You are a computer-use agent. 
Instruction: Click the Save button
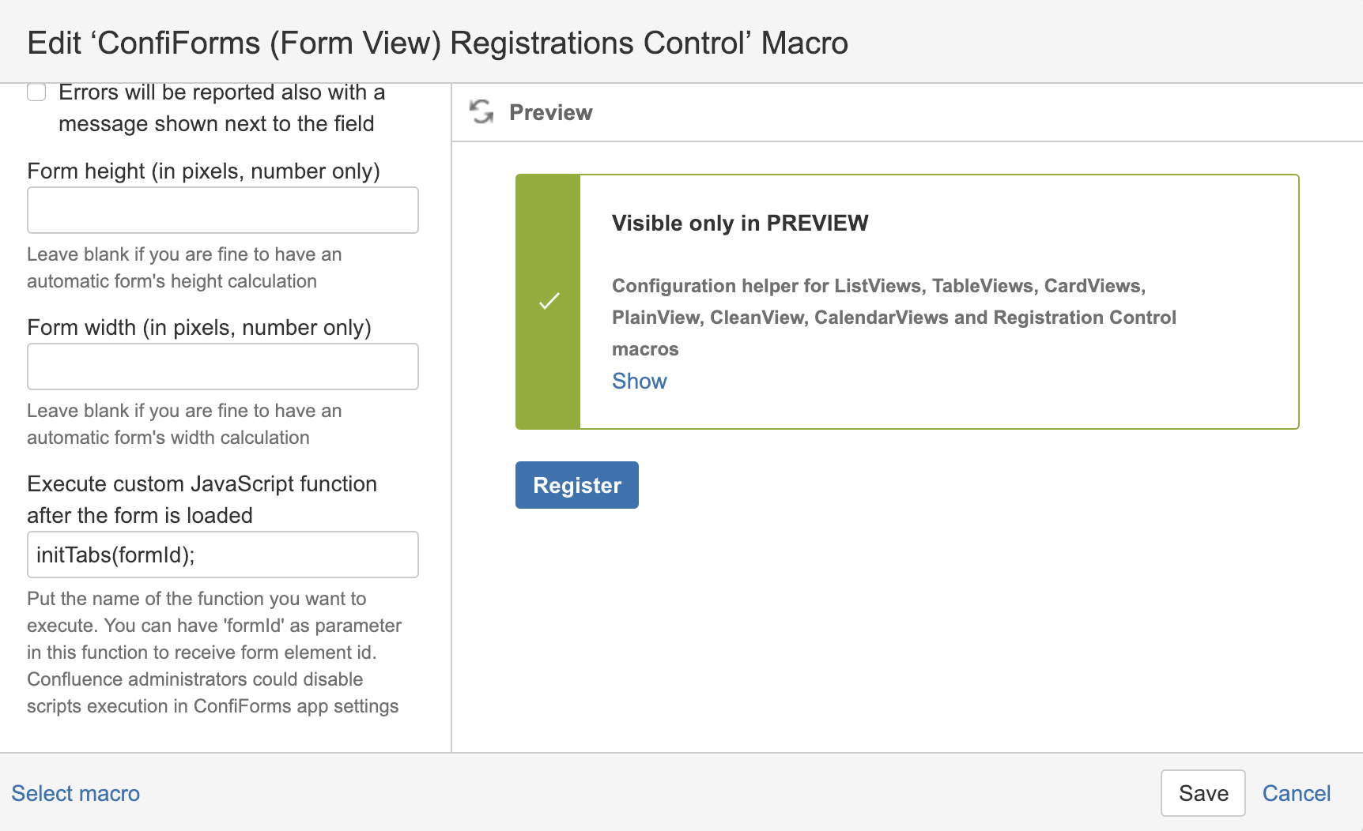coord(1203,793)
